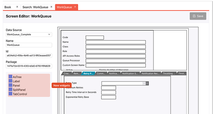213x114 pixels.
Task: Click the Name field in left panel
Action: pyautogui.click(x=29, y=45)
